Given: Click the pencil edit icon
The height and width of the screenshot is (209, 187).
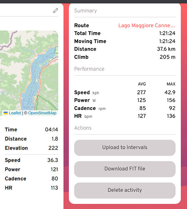Looking at the screenshot, I should click(56, 10).
